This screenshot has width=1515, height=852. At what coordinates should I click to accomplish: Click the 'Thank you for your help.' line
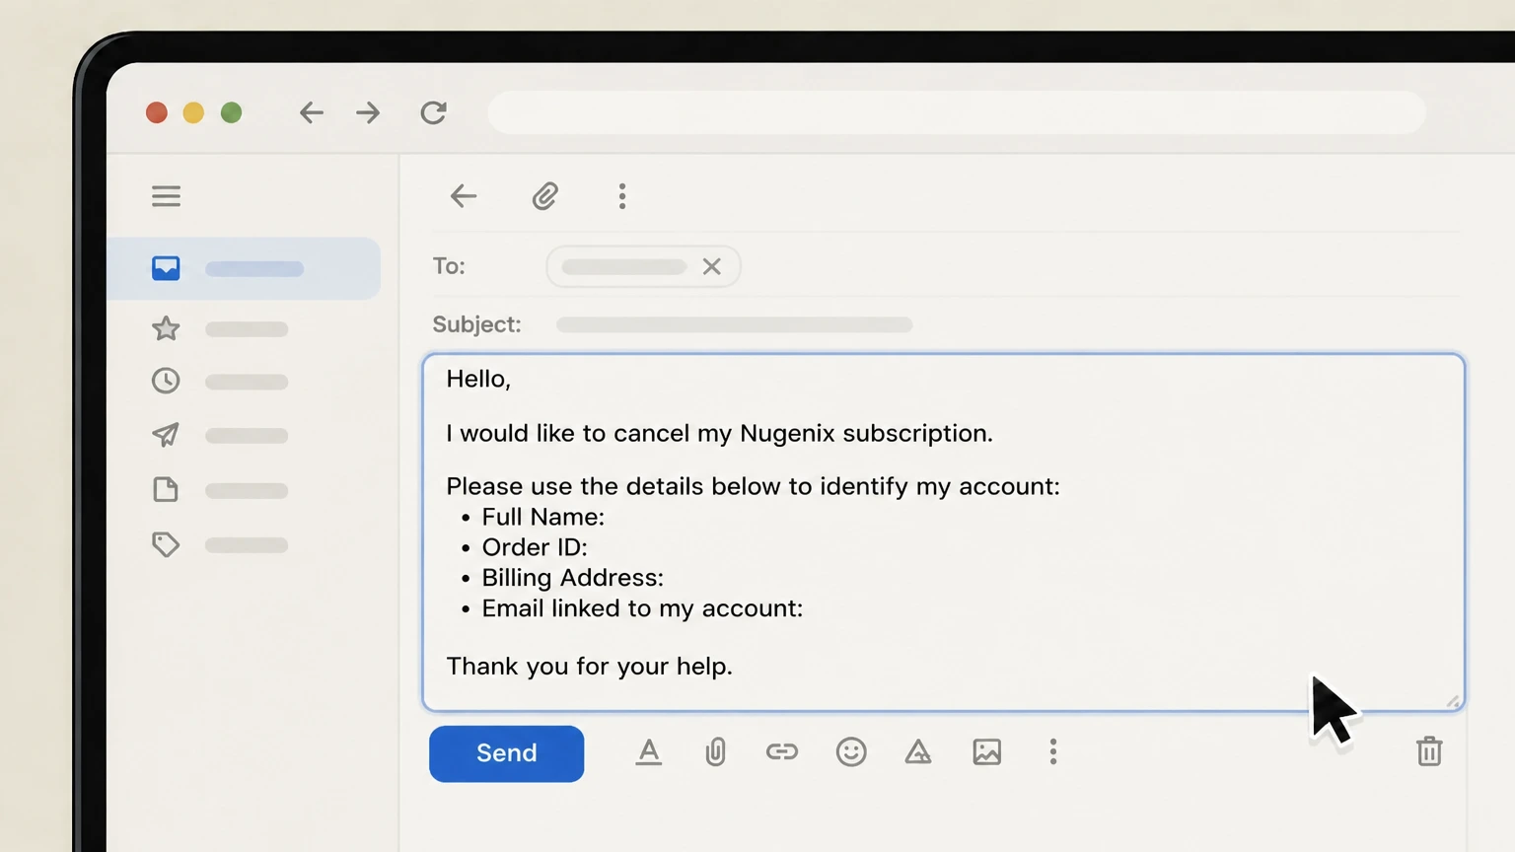click(x=589, y=667)
